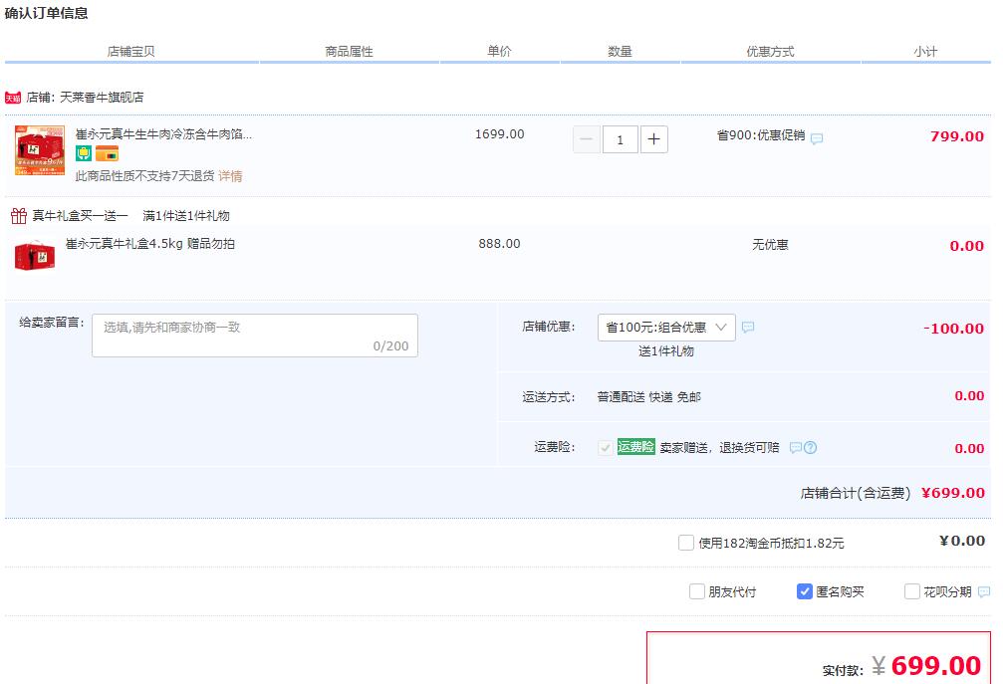Click the green 运费险 badge
Screen dimensions: 1003x684
click(x=635, y=447)
